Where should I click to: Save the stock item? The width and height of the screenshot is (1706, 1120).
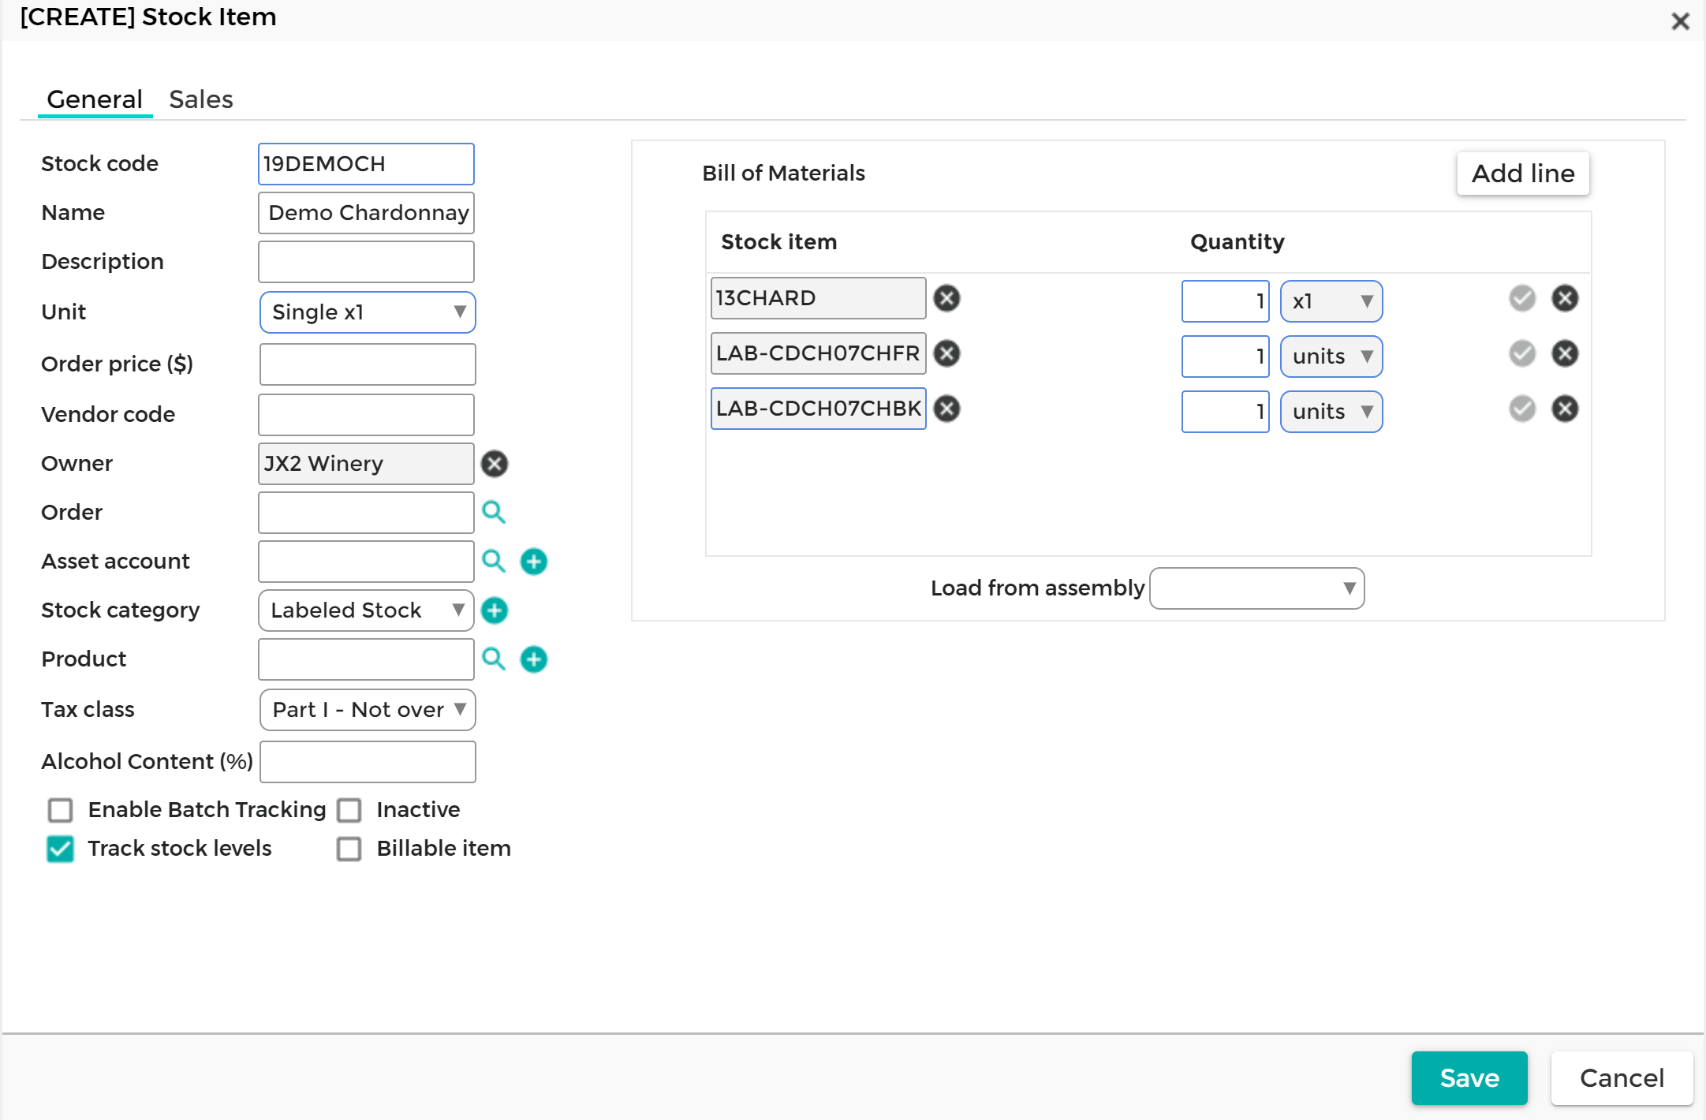pos(1469,1078)
